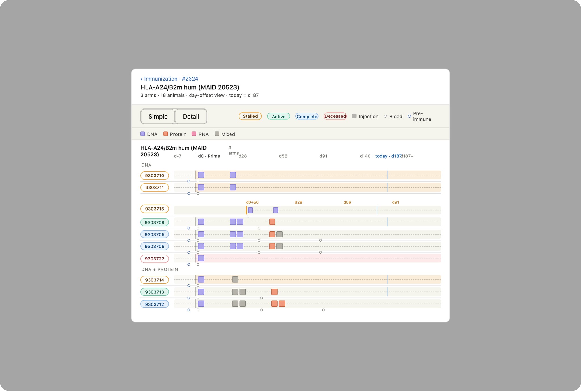Toggle the Complete status filter
Viewport: 581px width, 391px height.
307,117
